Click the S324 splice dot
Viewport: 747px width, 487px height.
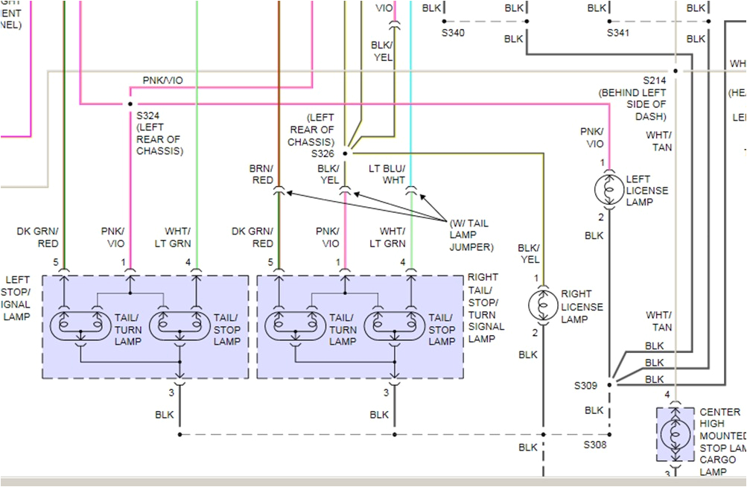point(130,104)
